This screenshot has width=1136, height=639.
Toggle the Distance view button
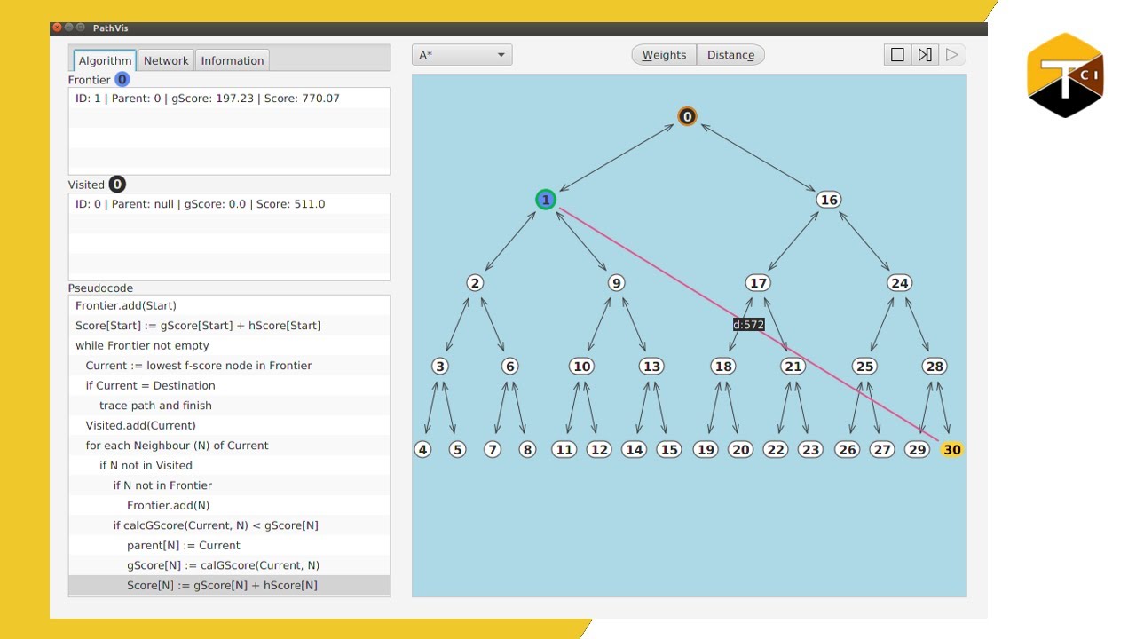(730, 55)
